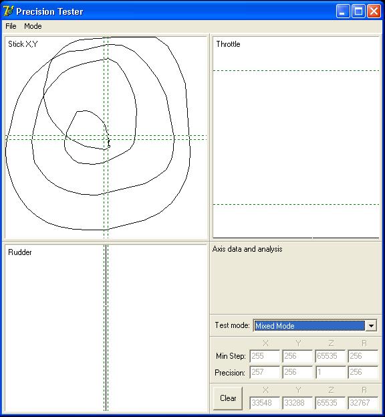Click inside the Throttle plot panel

(296, 137)
